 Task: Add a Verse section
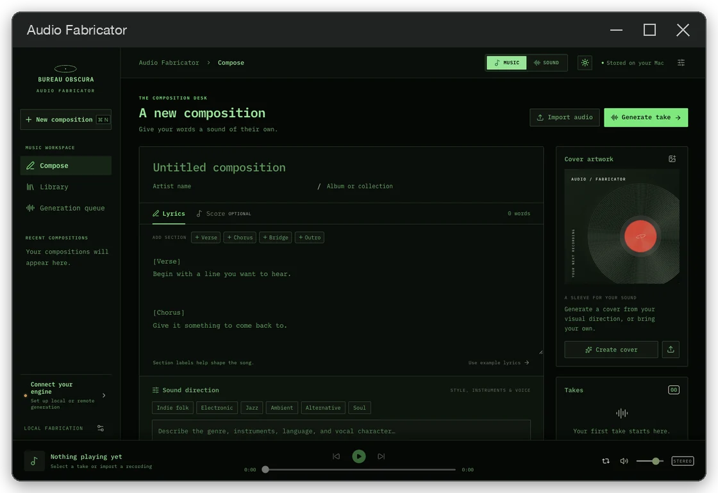click(206, 238)
